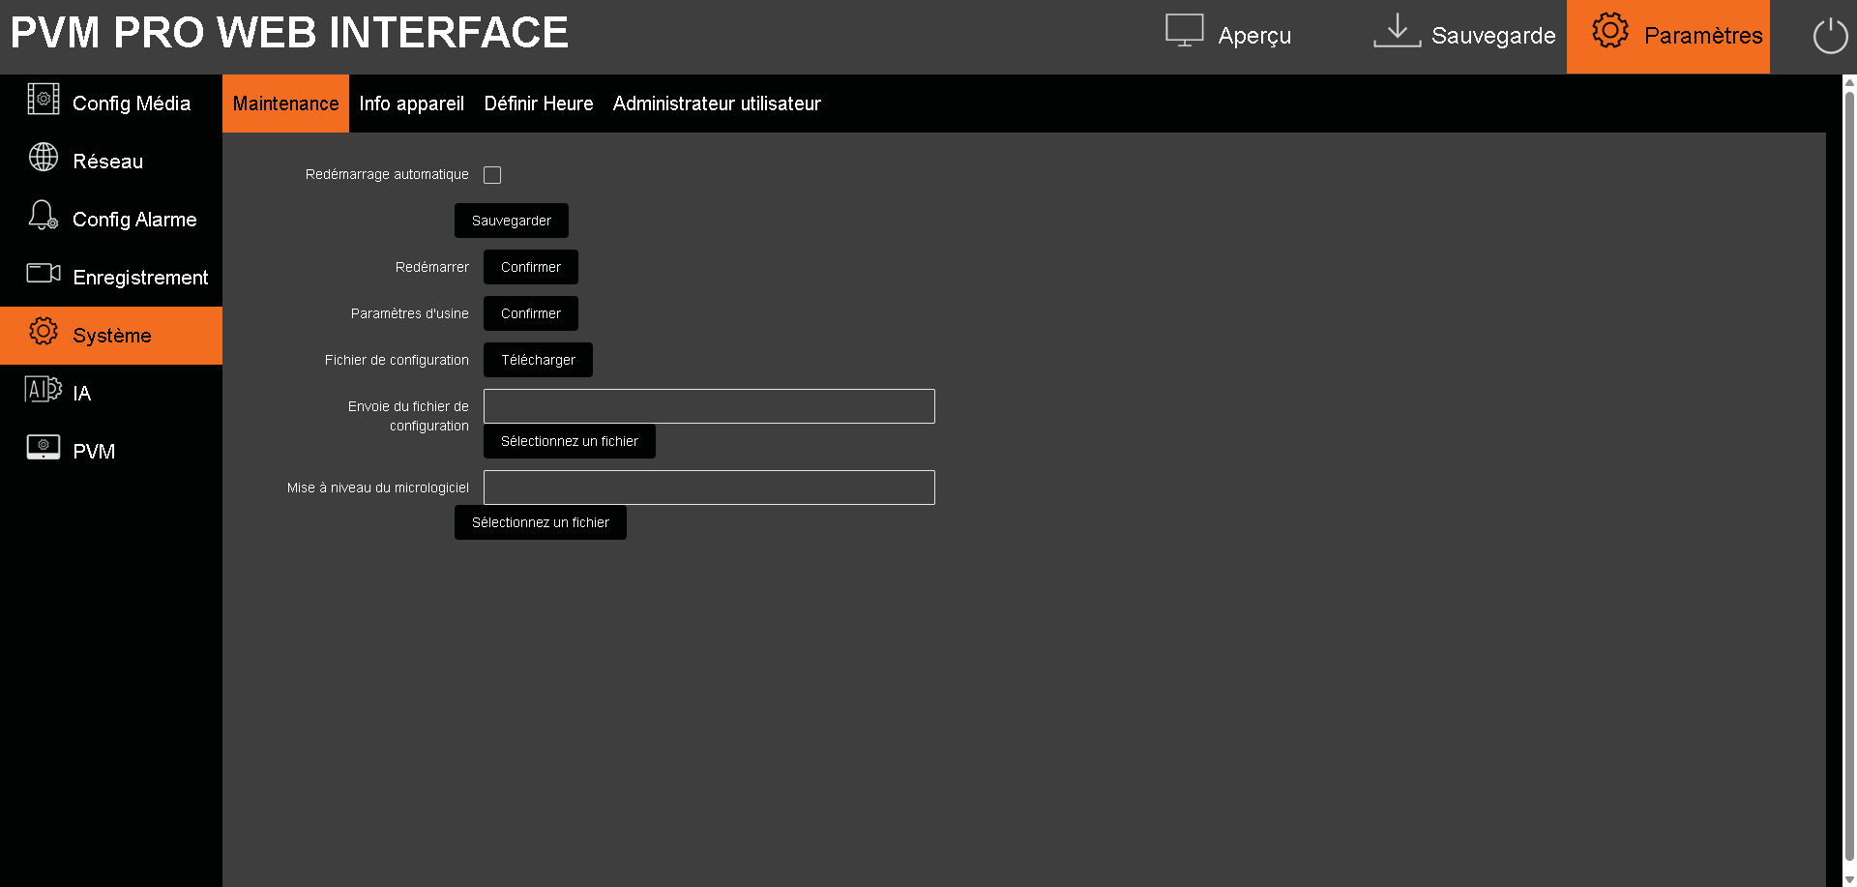Enable the Redémarrage automatique checkbox
The height and width of the screenshot is (887, 1857).
(x=492, y=175)
